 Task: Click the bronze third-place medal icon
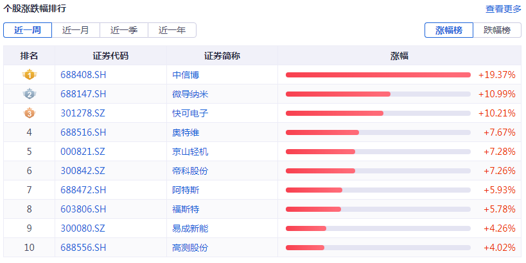point(29,113)
